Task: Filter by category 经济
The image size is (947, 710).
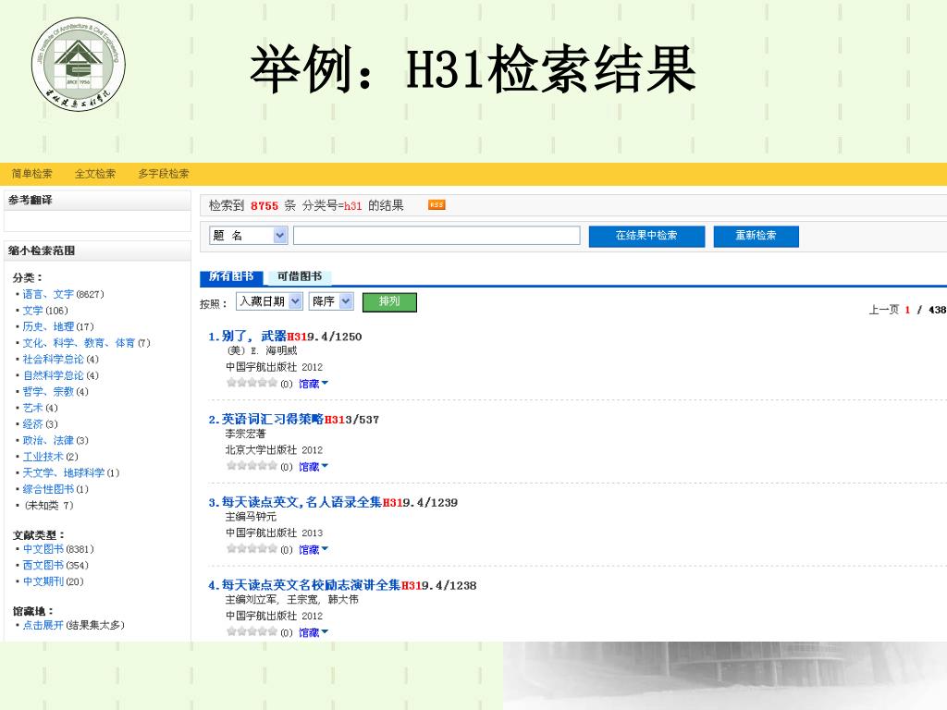Action: (32, 423)
